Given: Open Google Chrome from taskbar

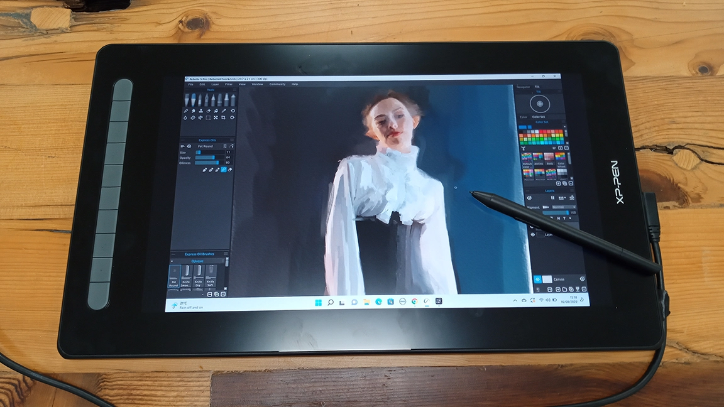Looking at the screenshot, I should click(x=414, y=301).
